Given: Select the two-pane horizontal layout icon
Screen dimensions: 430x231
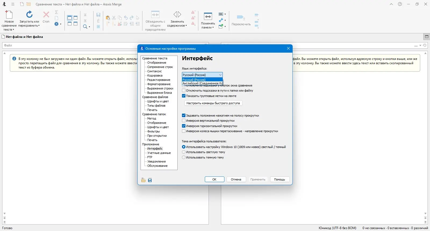Looking at the screenshot, I should (70, 24).
